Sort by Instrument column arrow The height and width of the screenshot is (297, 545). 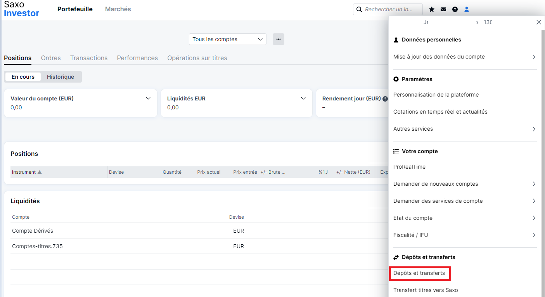coord(40,172)
